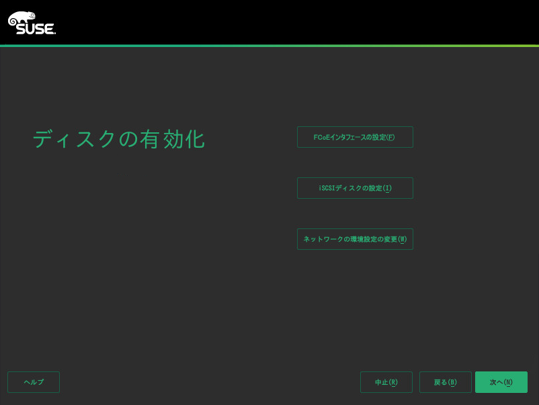Select ネットワークの環境設定の変更(W) button
The height and width of the screenshot is (405, 539).
click(x=355, y=239)
